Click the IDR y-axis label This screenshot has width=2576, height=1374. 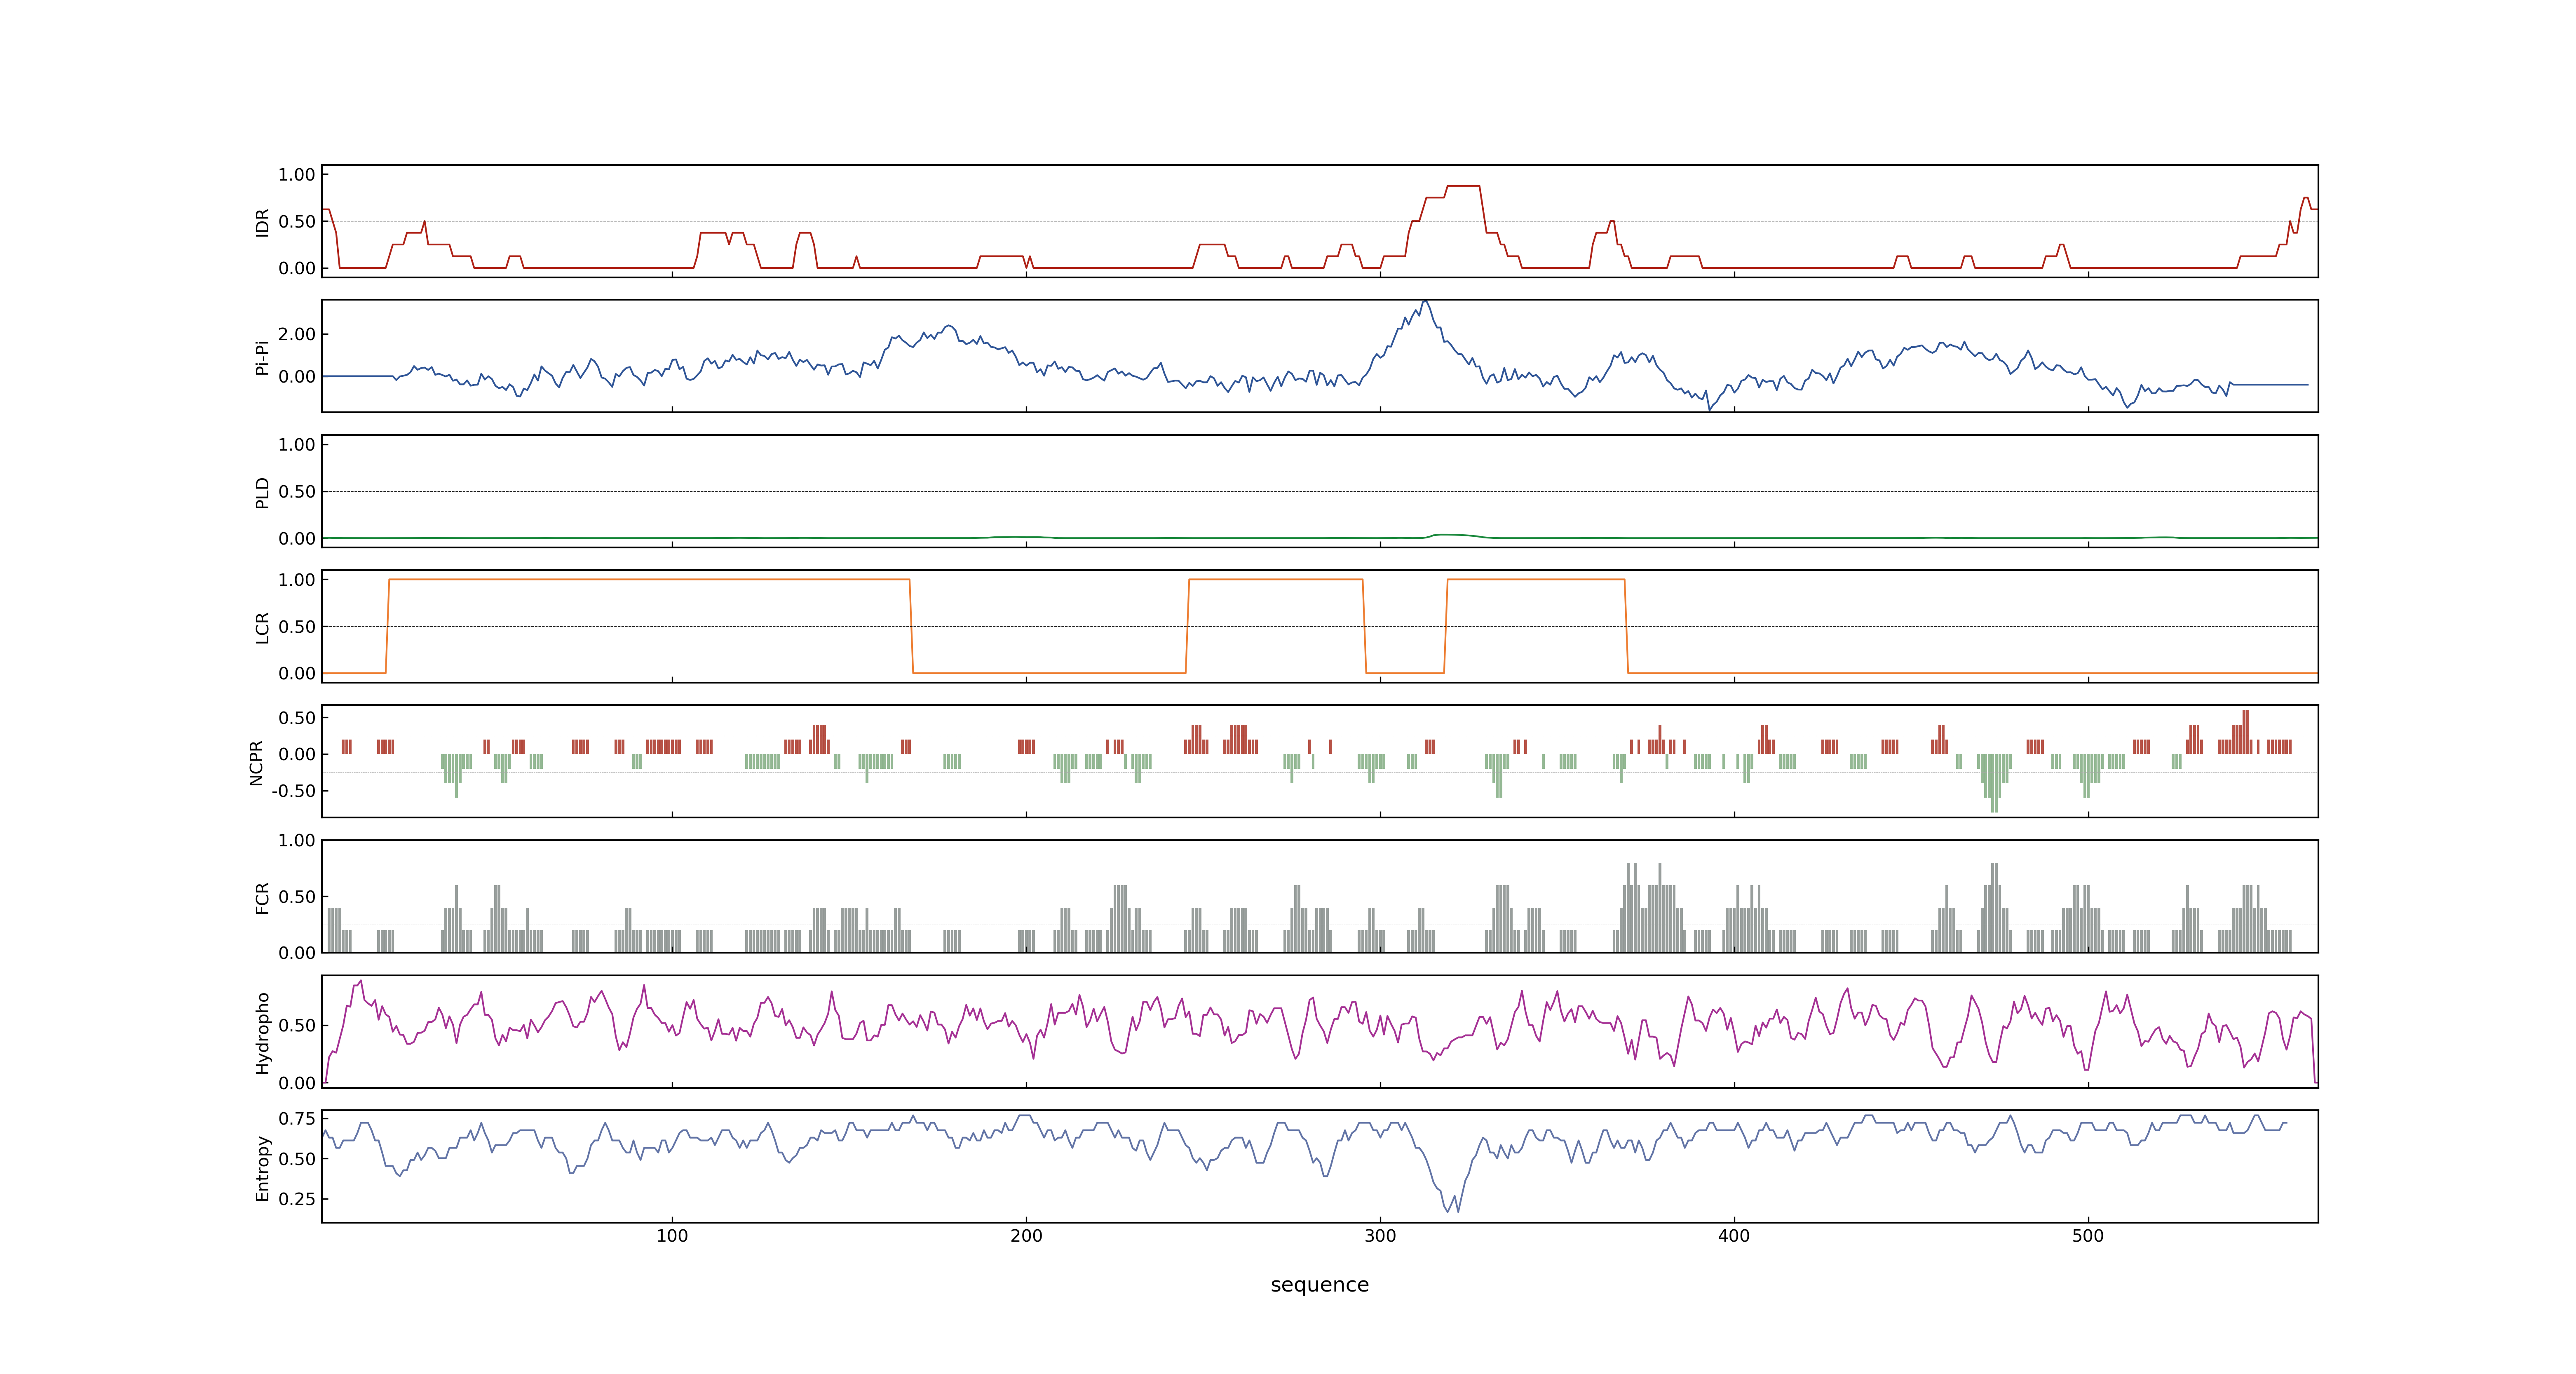tap(263, 222)
